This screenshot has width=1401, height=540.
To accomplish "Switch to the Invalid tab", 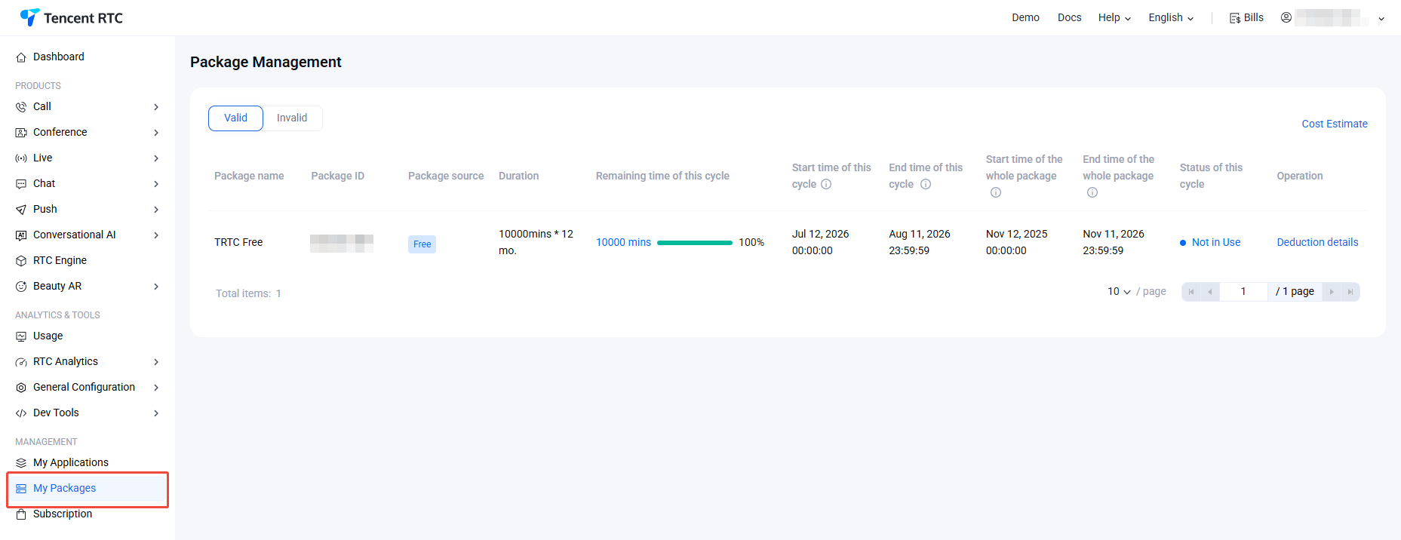I will tap(292, 118).
